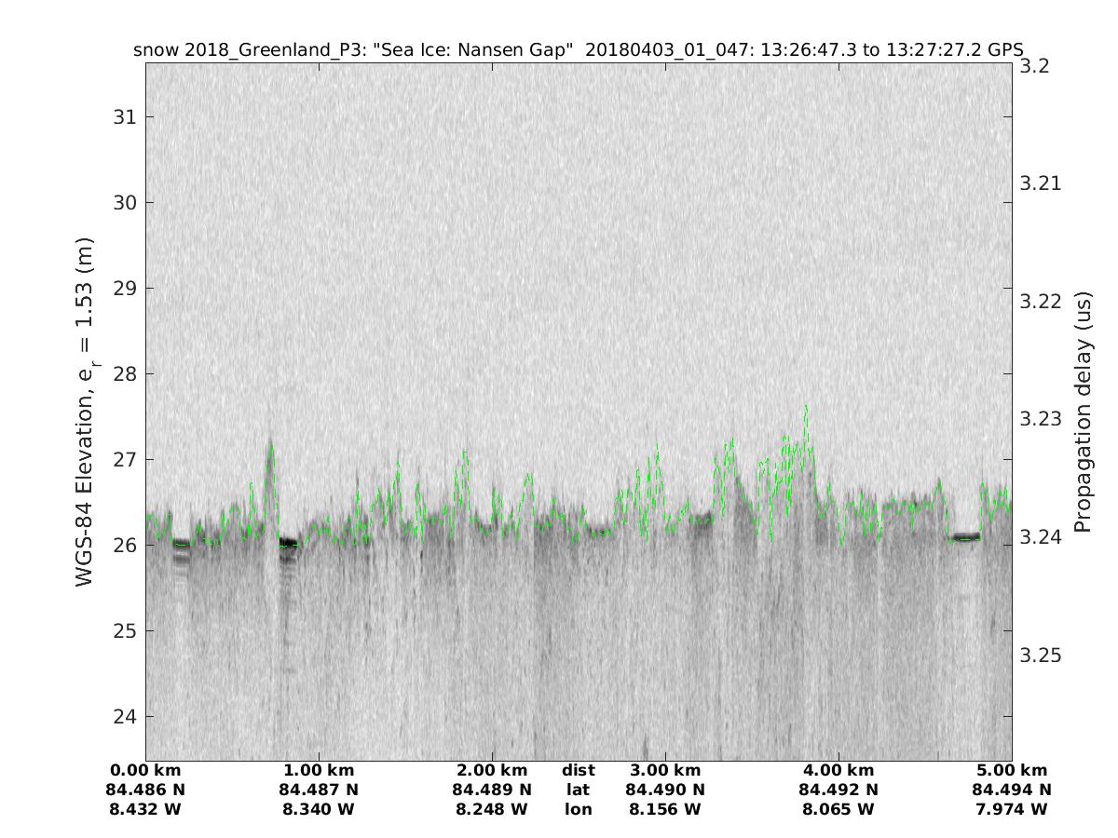Click the "lat" row label below the axis
This screenshot has height=838, width=1118.
pos(578,791)
